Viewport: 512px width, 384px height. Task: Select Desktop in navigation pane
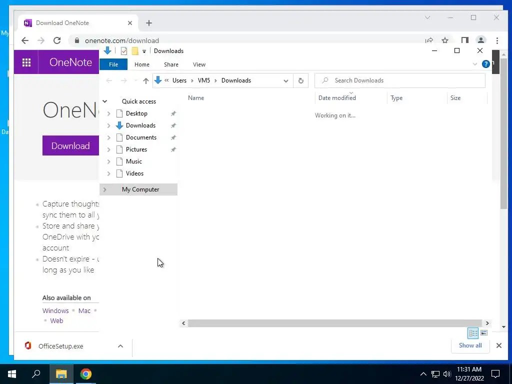(136, 113)
